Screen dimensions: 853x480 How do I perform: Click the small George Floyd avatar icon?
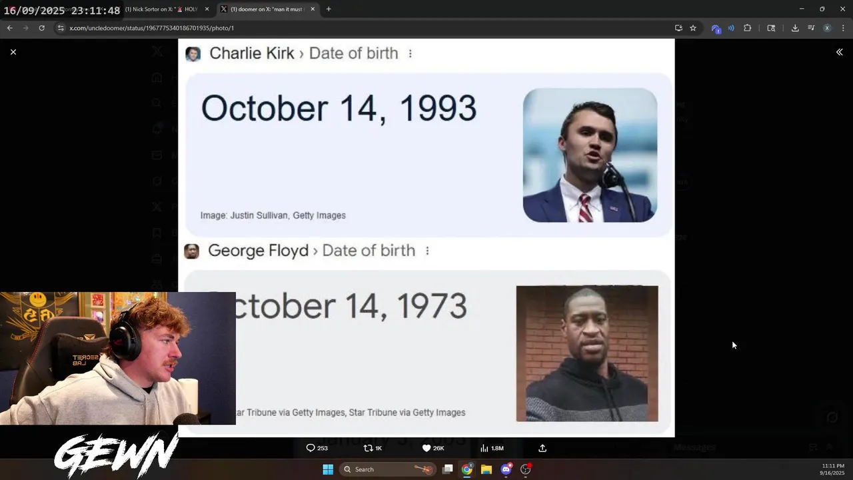click(191, 251)
